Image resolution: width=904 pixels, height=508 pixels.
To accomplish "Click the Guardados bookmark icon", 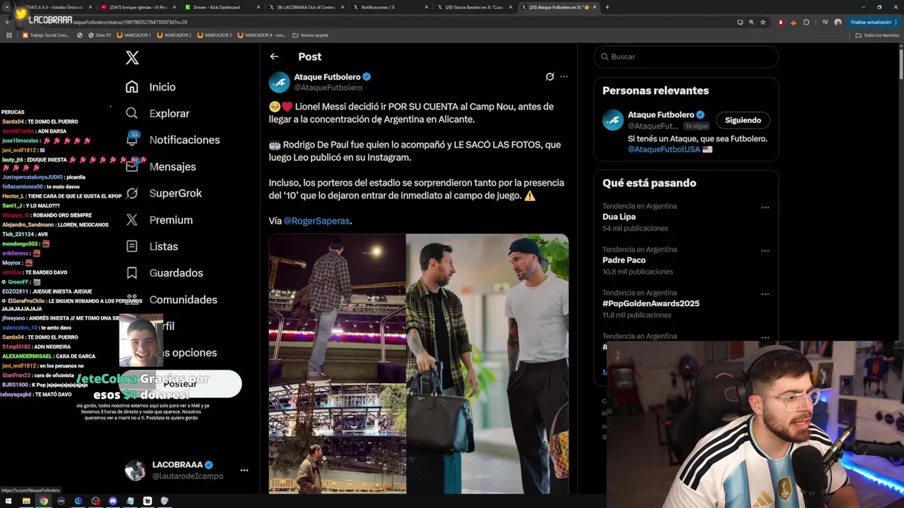I will [x=132, y=273].
